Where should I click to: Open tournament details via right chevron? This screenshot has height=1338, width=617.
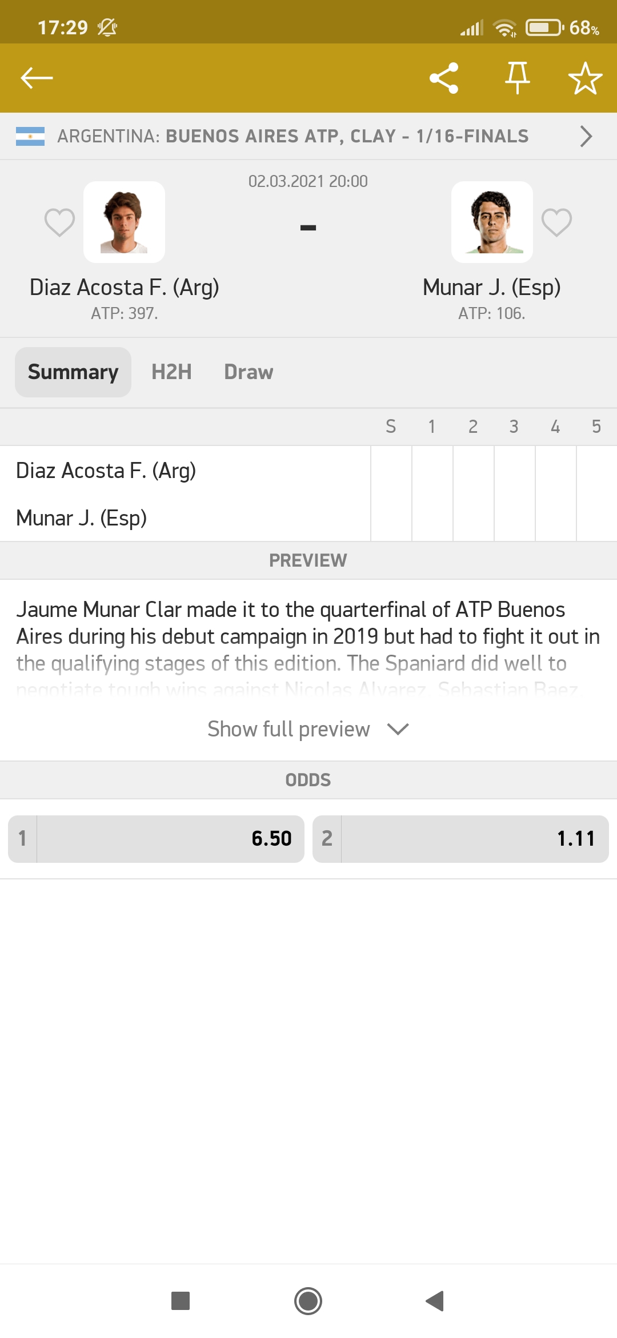tap(587, 136)
